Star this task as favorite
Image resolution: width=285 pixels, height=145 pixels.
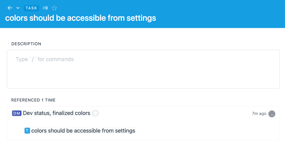(54, 8)
